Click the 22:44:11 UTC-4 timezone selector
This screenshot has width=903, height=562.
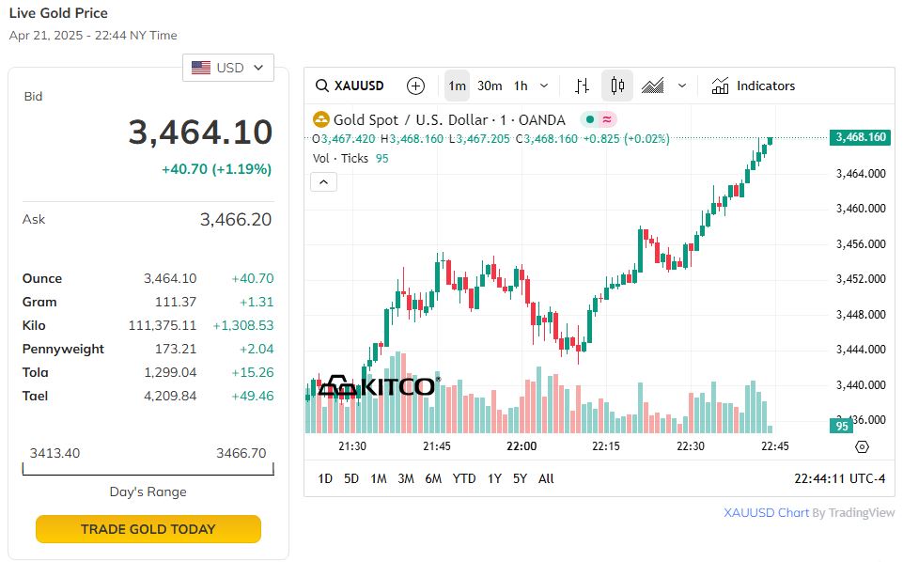click(839, 478)
